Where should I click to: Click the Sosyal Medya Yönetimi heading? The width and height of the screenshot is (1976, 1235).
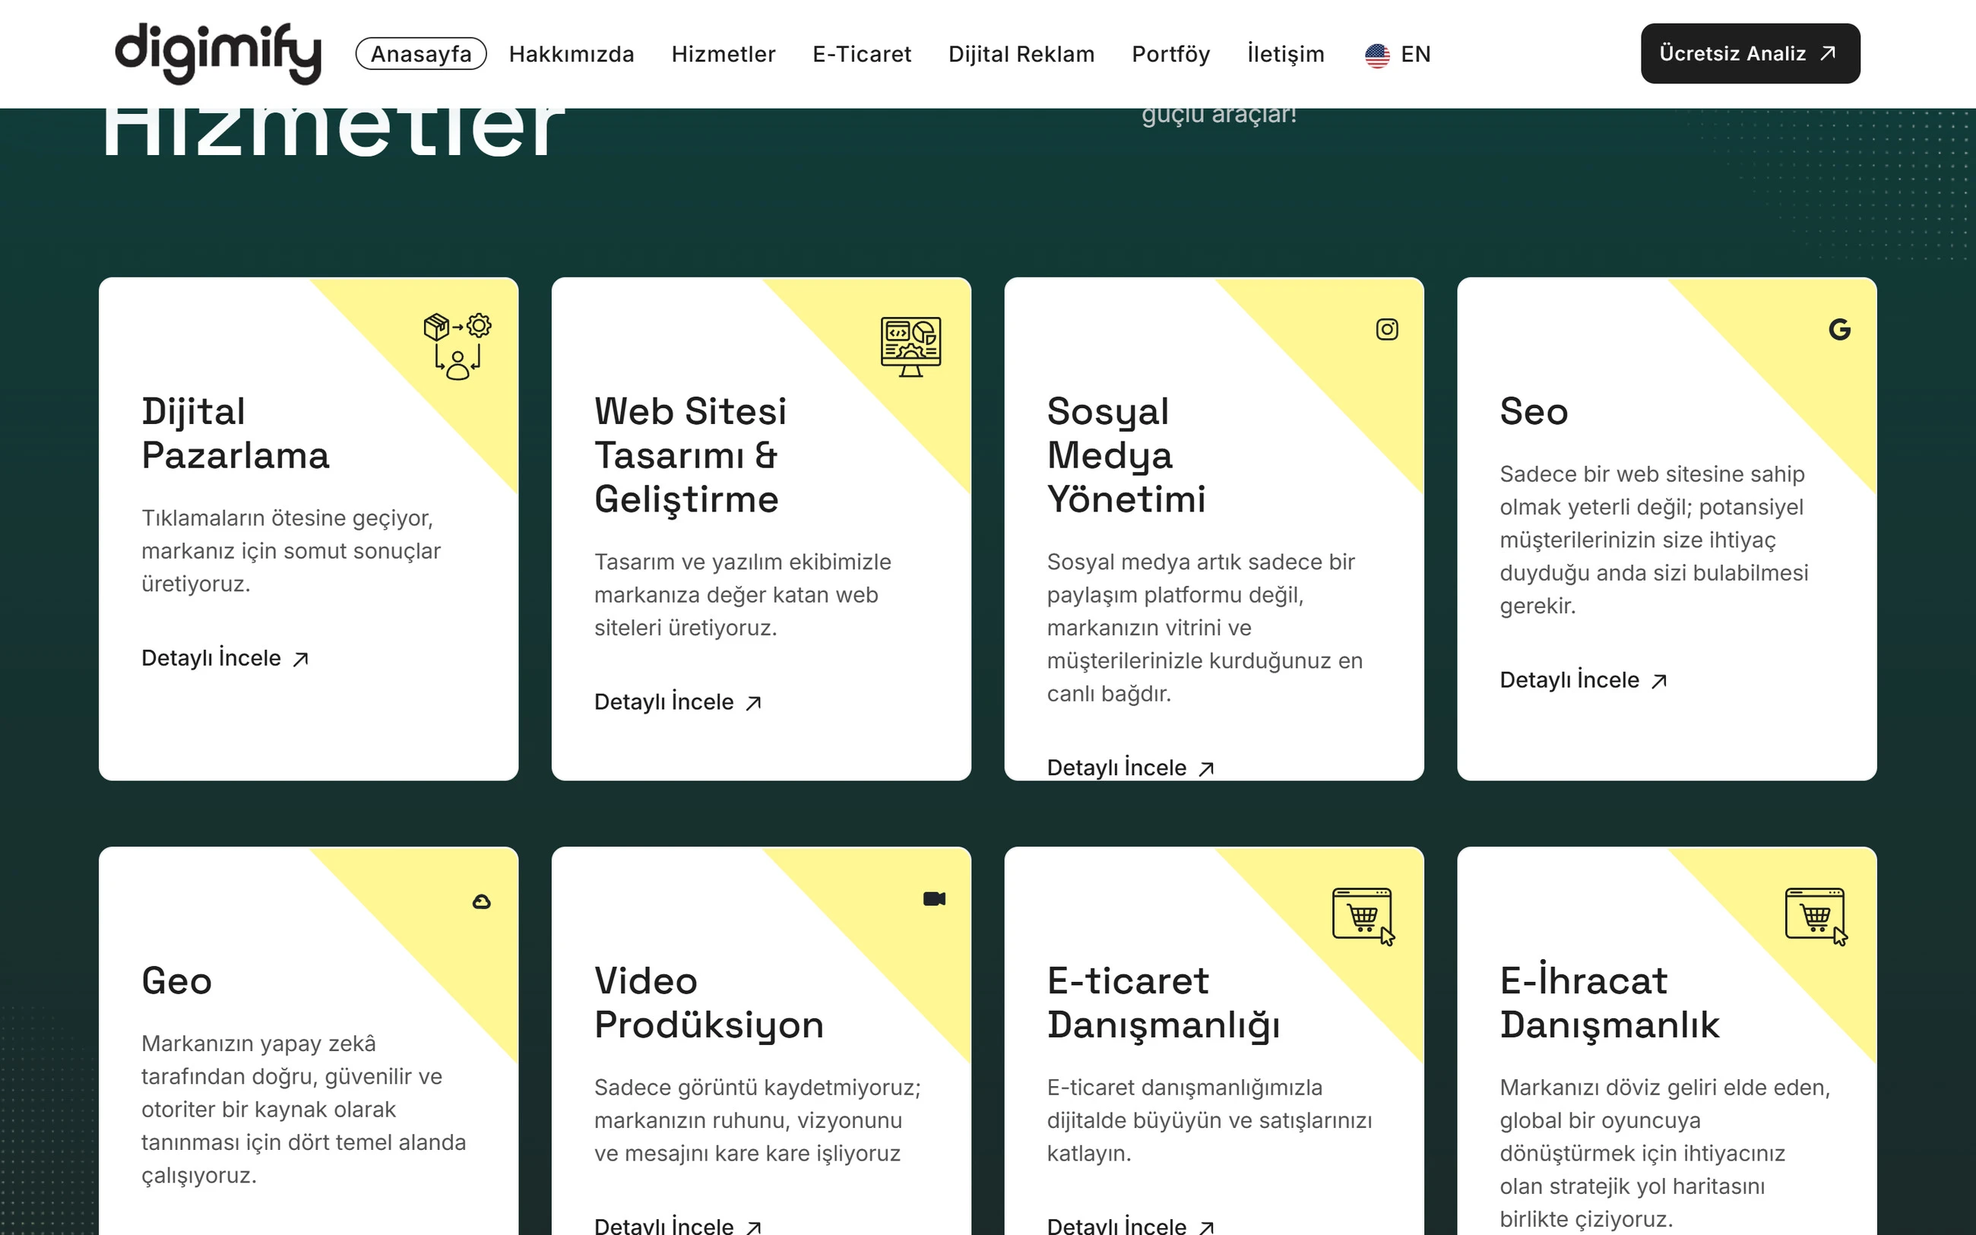tap(1126, 455)
